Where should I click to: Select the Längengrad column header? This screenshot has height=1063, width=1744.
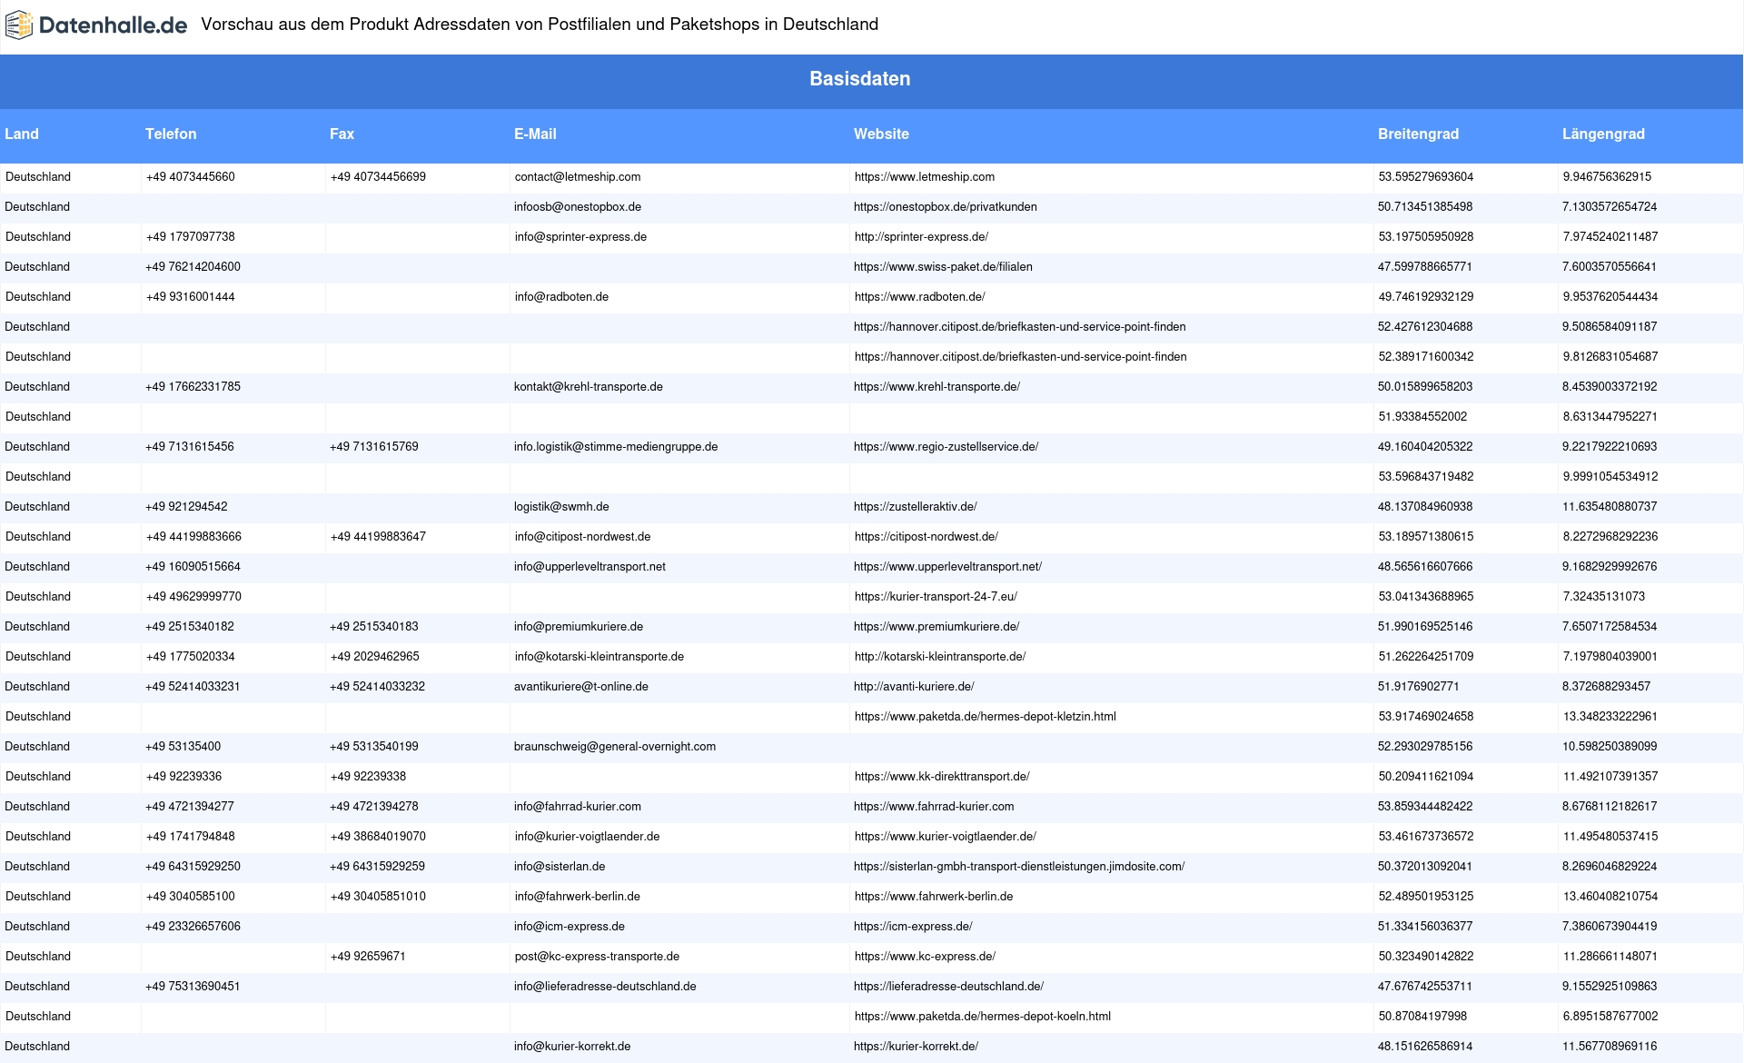(1603, 134)
